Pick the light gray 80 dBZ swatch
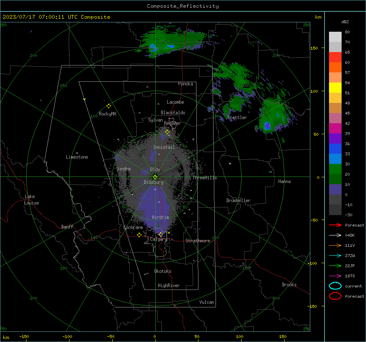This screenshot has height=342, width=366. [335, 37]
